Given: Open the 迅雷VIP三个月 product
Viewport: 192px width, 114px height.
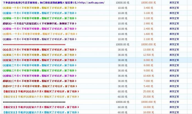Looking at the screenshot, I should click(40, 86).
